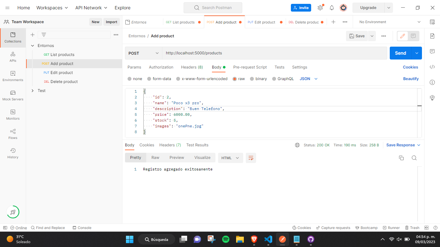Select the GraphQL body type
Screen dimensions: 440x247
274,79
